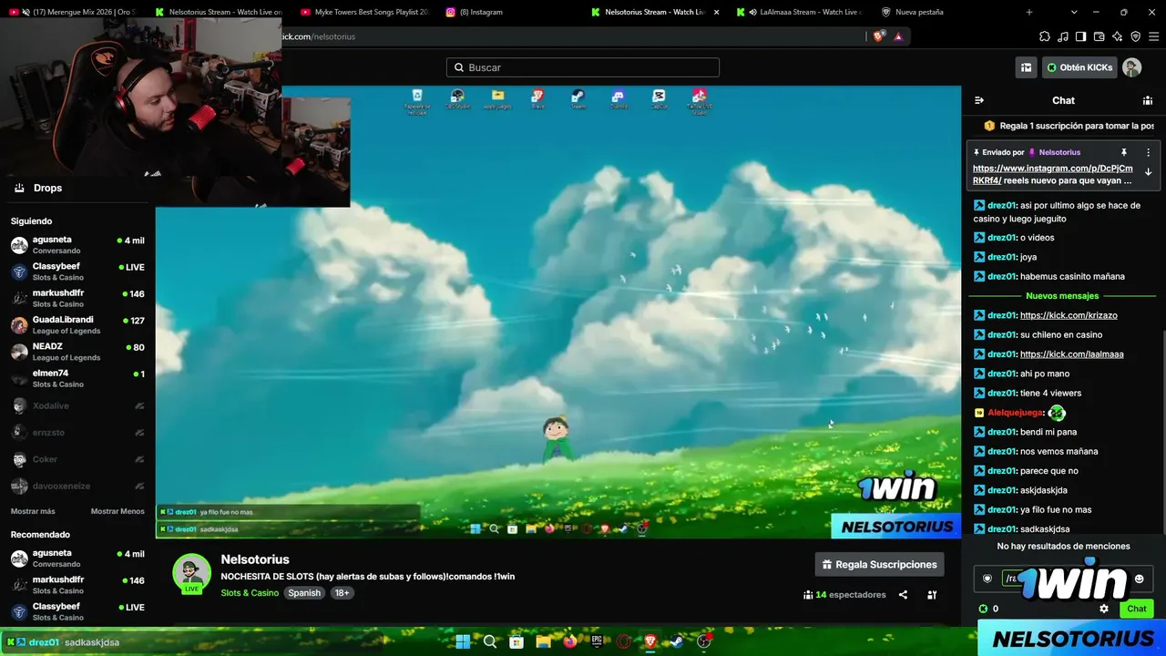Click the KICKs balance icon below chat input
The image size is (1166, 656).
pyautogui.click(x=983, y=609)
